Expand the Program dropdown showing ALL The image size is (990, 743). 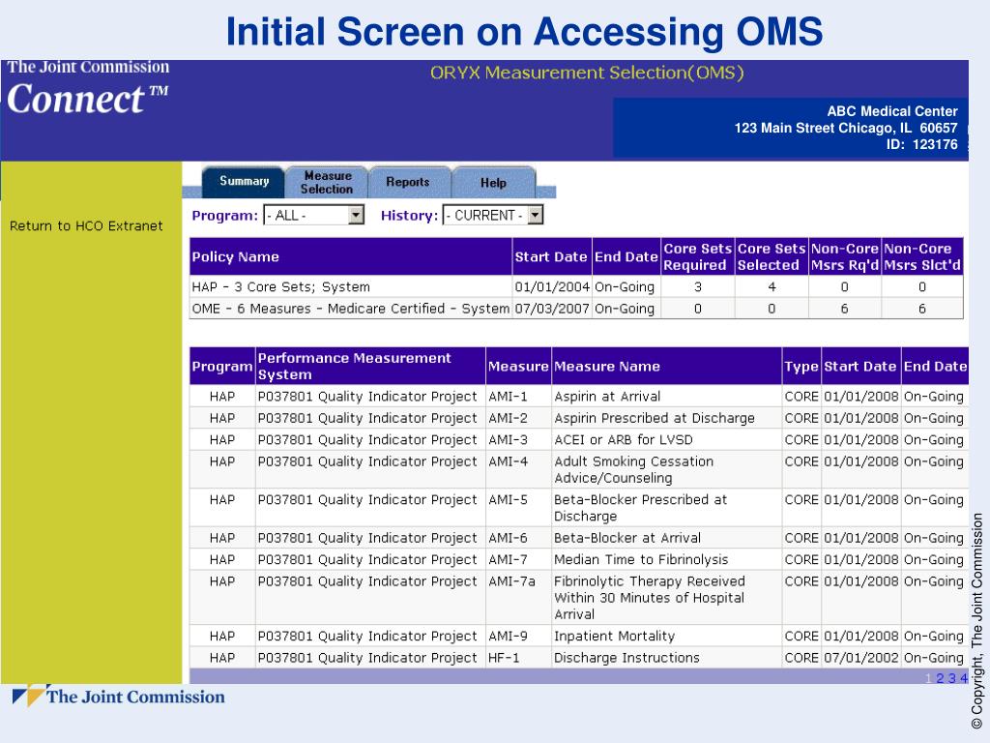[x=314, y=216]
